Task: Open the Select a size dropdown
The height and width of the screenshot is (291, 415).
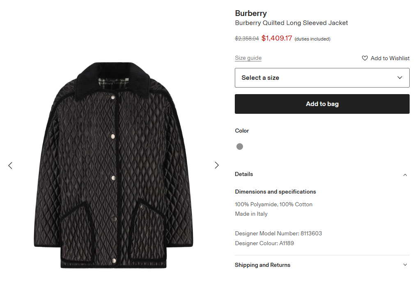Action: 322,78
